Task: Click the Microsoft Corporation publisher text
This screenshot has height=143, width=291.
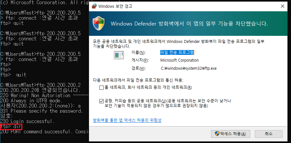Action: pyautogui.click(x=179, y=60)
